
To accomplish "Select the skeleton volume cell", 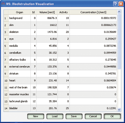I will [x=47, y=32].
